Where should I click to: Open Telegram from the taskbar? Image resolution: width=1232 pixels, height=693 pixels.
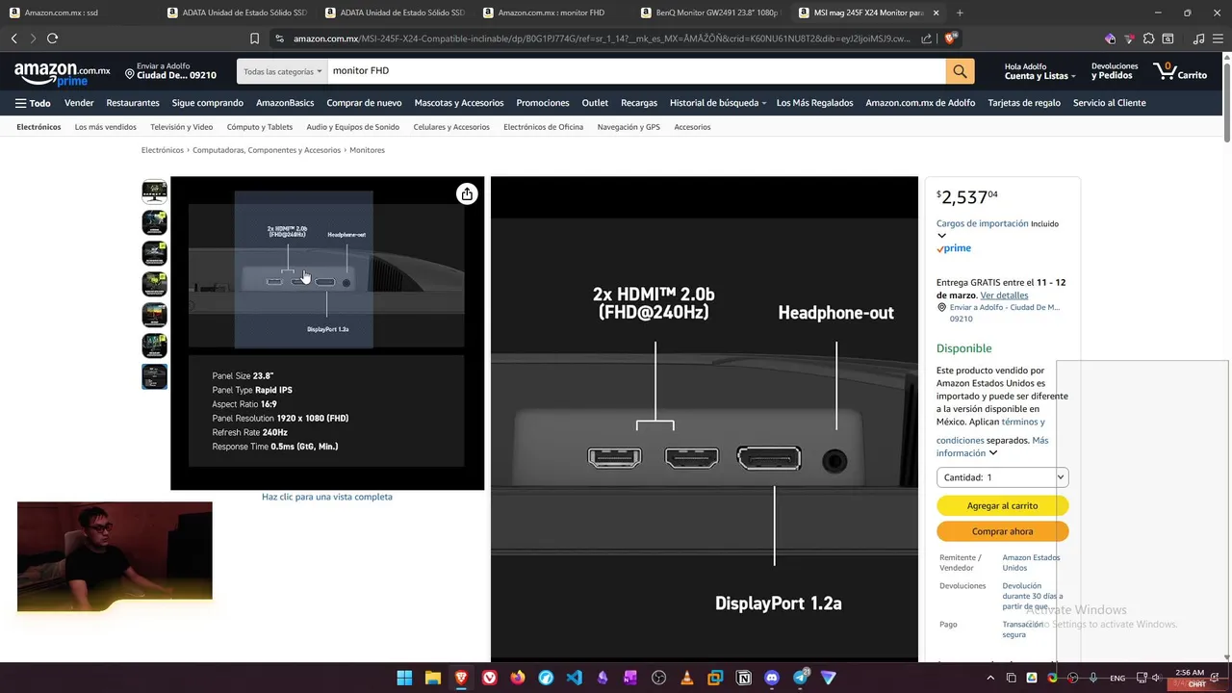coord(800,678)
